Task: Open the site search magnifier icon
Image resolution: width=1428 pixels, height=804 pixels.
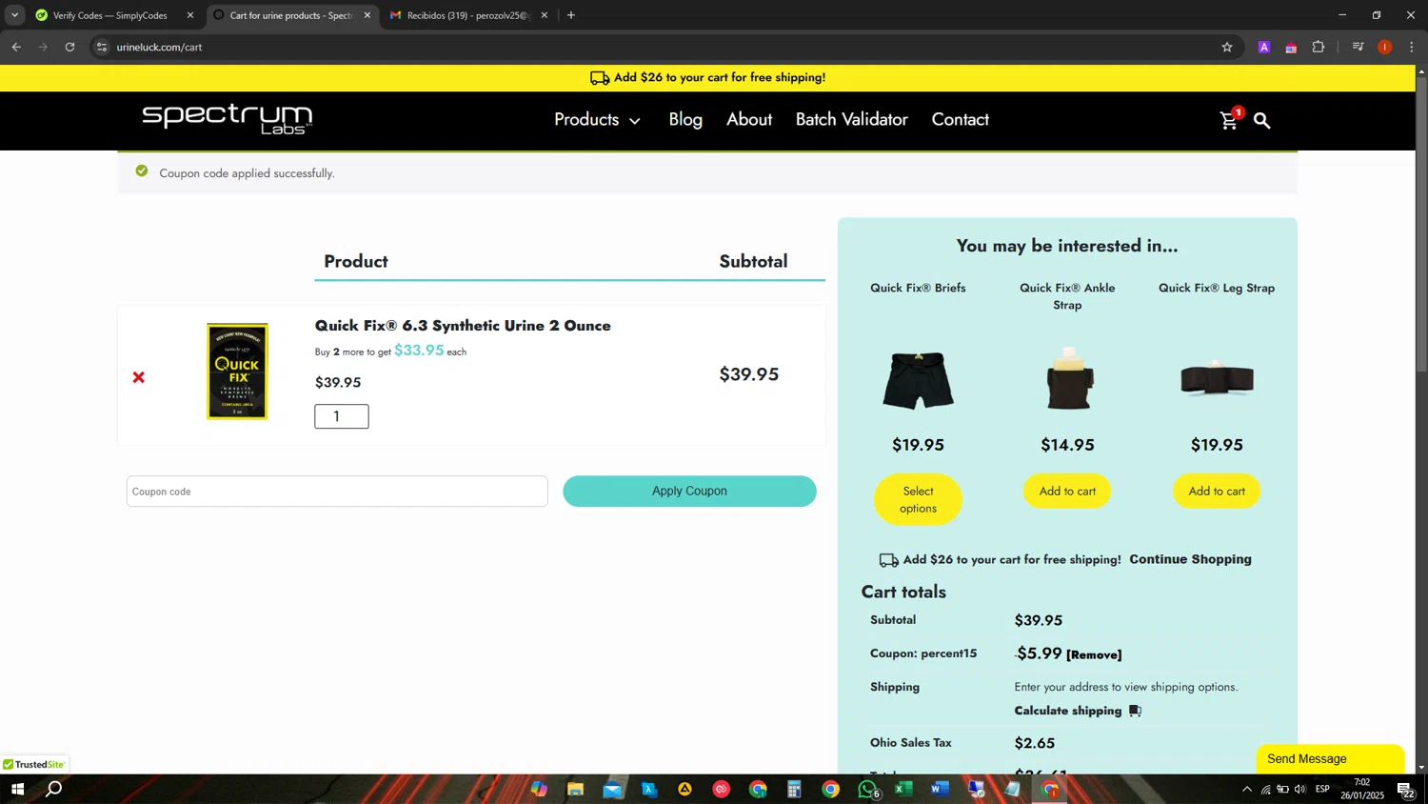Action: [x=1262, y=120]
